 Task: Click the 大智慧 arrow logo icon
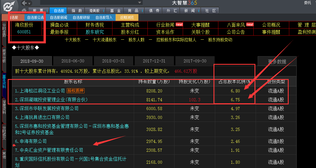(x=9, y=6)
